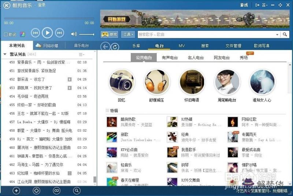Image resolution: width=293 pixels, height=196 pixels.
Task: Click the KuGou logo icon
Action: click(x=7, y=5)
